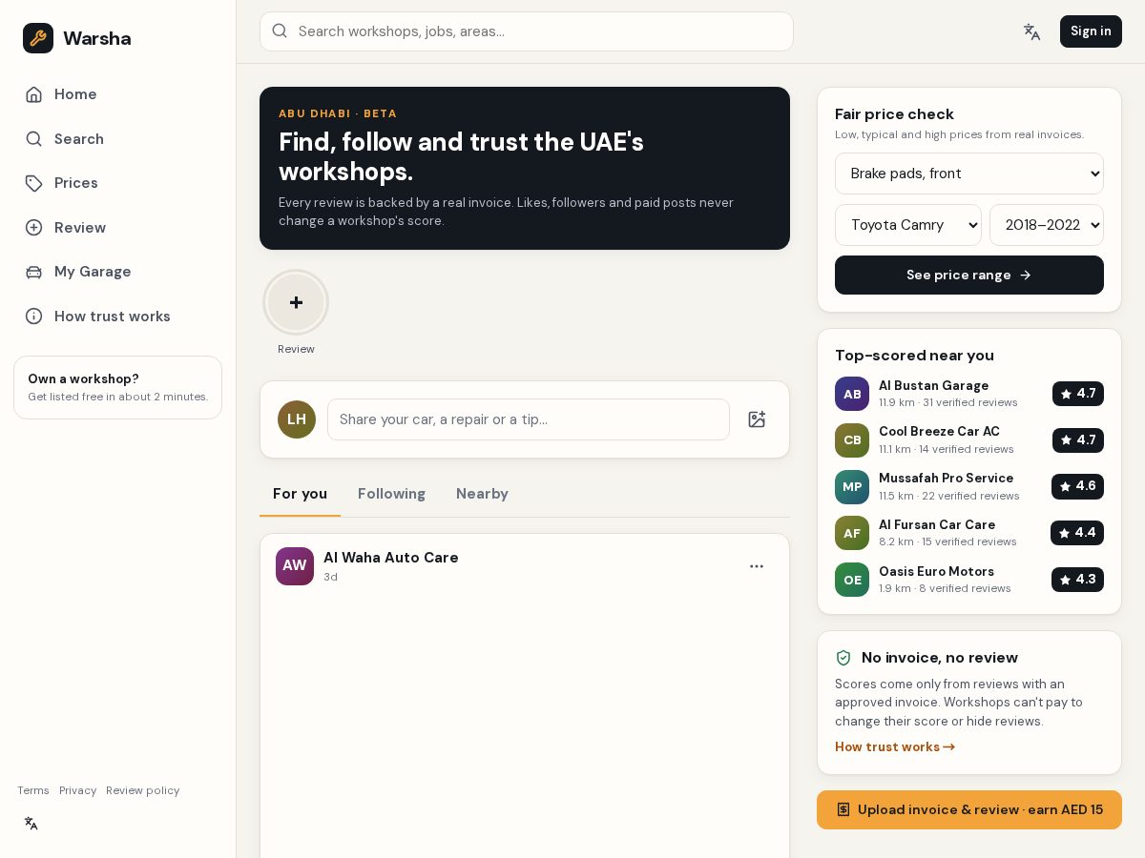
Task: Open How trust works in sidebar
Action: pyautogui.click(x=117, y=317)
